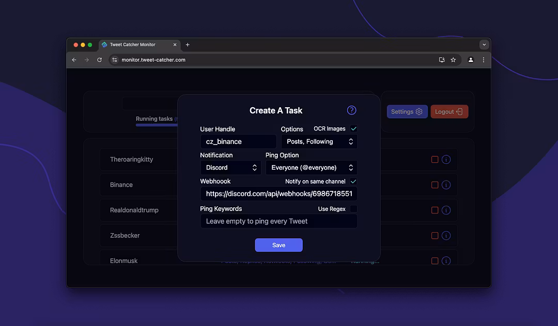
Task: Open the browser profile icon
Action: click(471, 60)
